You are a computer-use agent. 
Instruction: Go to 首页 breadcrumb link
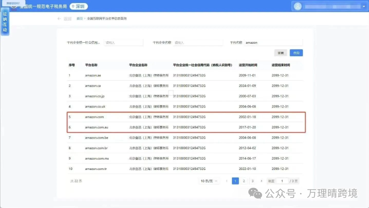pos(80,18)
